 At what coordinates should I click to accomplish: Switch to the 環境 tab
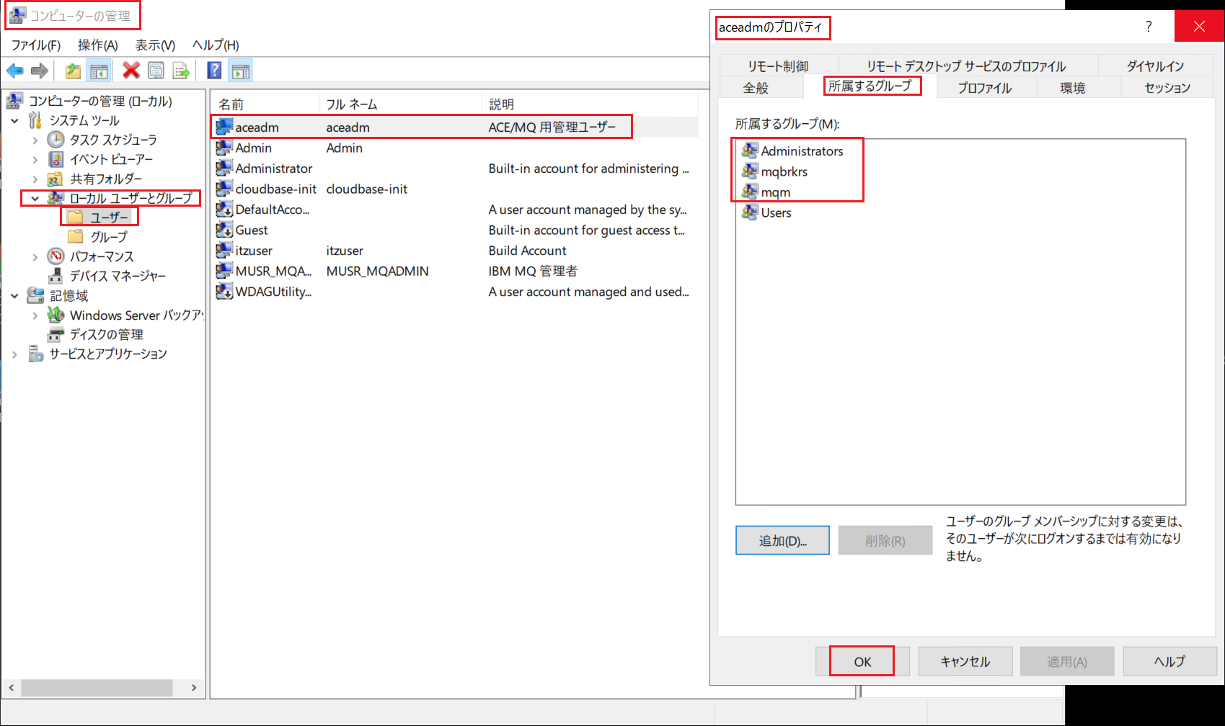pyautogui.click(x=1072, y=87)
